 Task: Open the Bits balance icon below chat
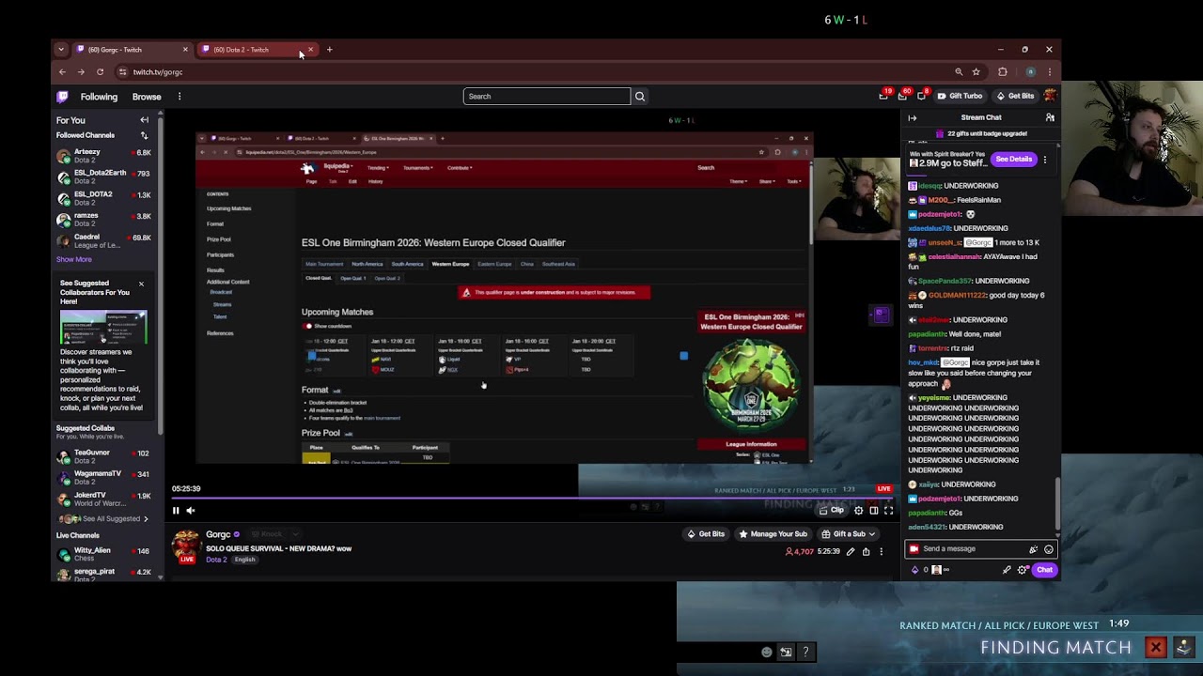(x=915, y=570)
